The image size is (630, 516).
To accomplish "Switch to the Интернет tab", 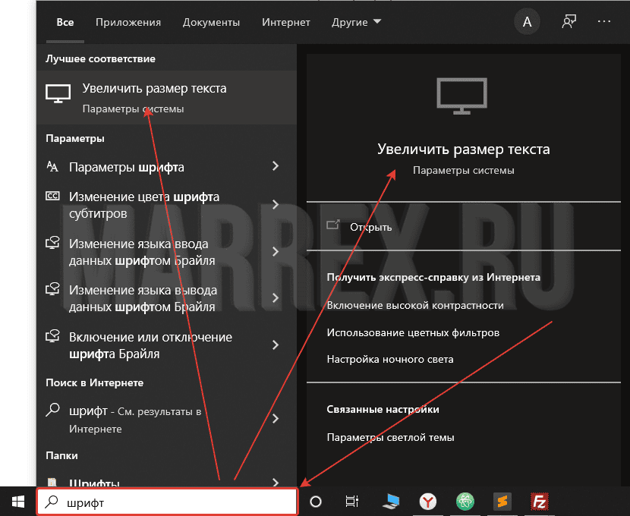I will coord(286,23).
